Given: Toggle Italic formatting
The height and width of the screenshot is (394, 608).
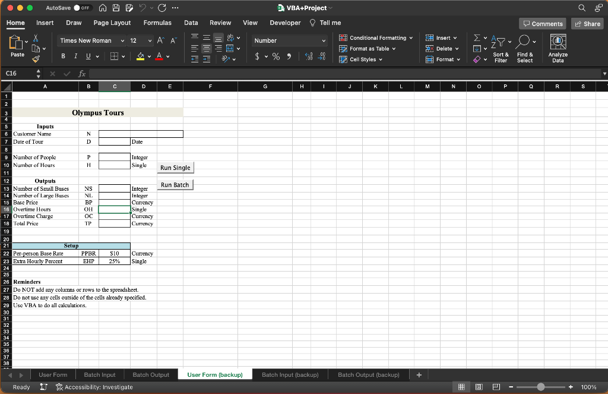Looking at the screenshot, I should point(75,56).
